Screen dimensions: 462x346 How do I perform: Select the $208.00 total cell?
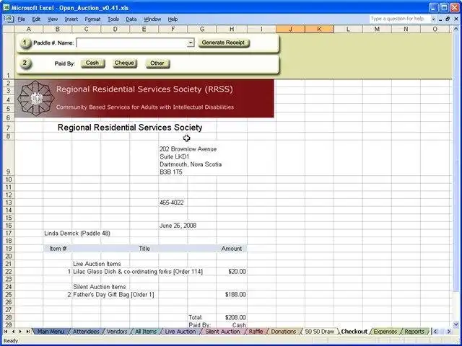pos(232,317)
